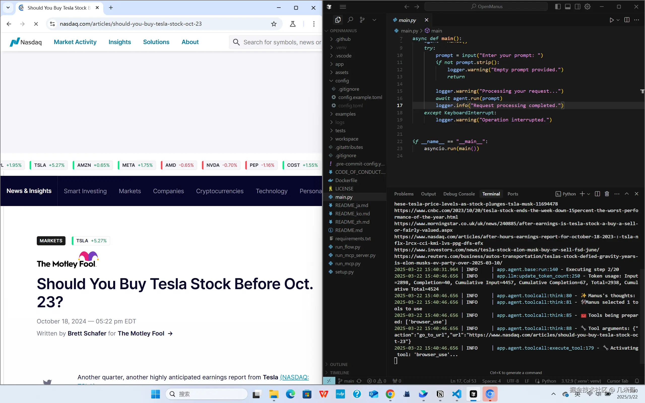The image size is (645, 403).
Task: Toggle the secondary side bar layout
Action: [577, 7]
